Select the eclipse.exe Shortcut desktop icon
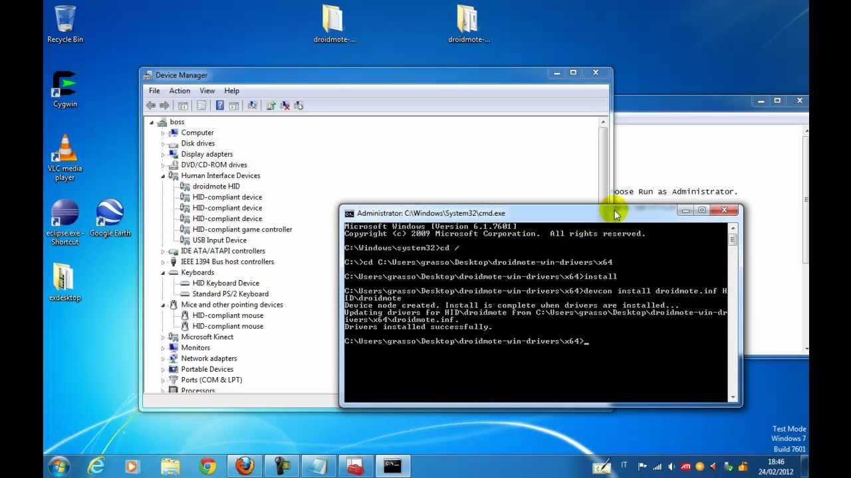The height and width of the screenshot is (478, 851). point(65,222)
